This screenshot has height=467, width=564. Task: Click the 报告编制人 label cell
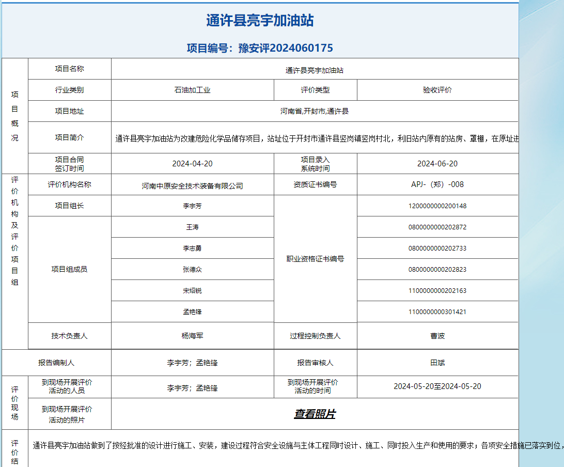[56, 363]
